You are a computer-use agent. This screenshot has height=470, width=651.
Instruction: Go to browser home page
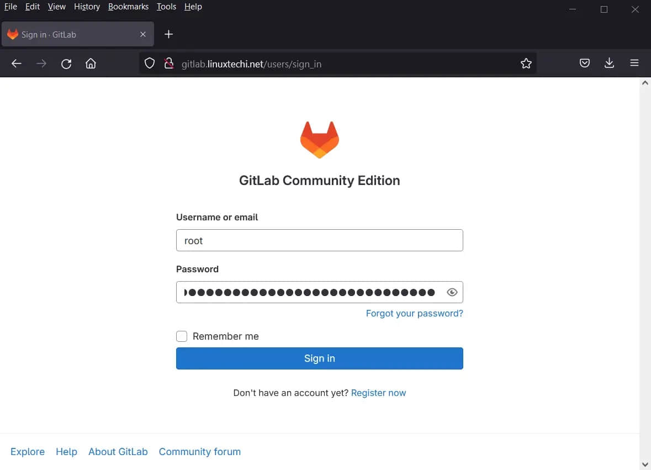[x=91, y=64]
